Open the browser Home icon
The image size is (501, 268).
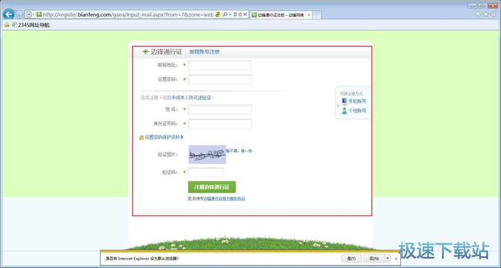click(478, 14)
